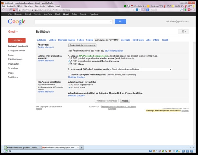
Task: Select A POP tiltása radio
Action: [69, 64]
